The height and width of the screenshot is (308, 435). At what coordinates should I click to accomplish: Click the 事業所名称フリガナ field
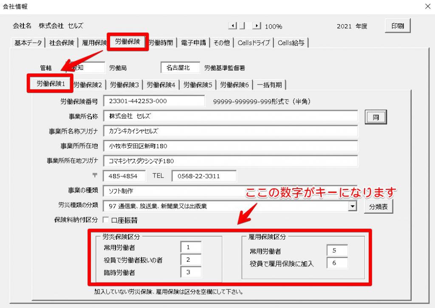tap(230, 131)
